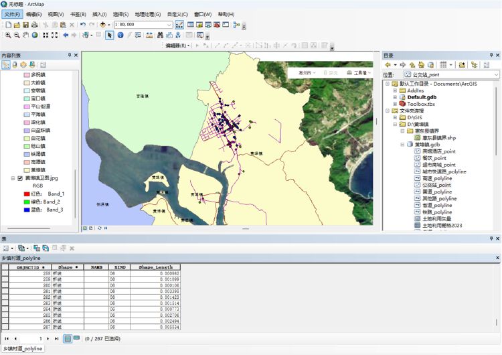The image size is (502, 355).
Task: Open the 地理处理 menu
Action: coord(147,14)
